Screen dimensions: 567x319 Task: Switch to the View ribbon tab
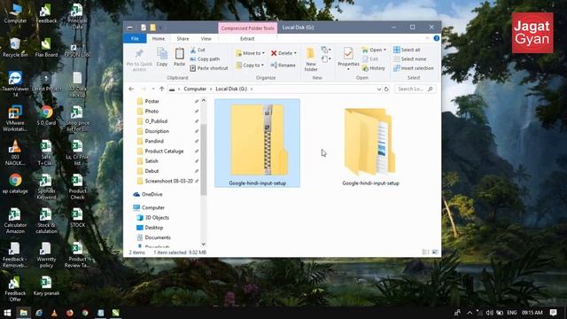tap(206, 39)
